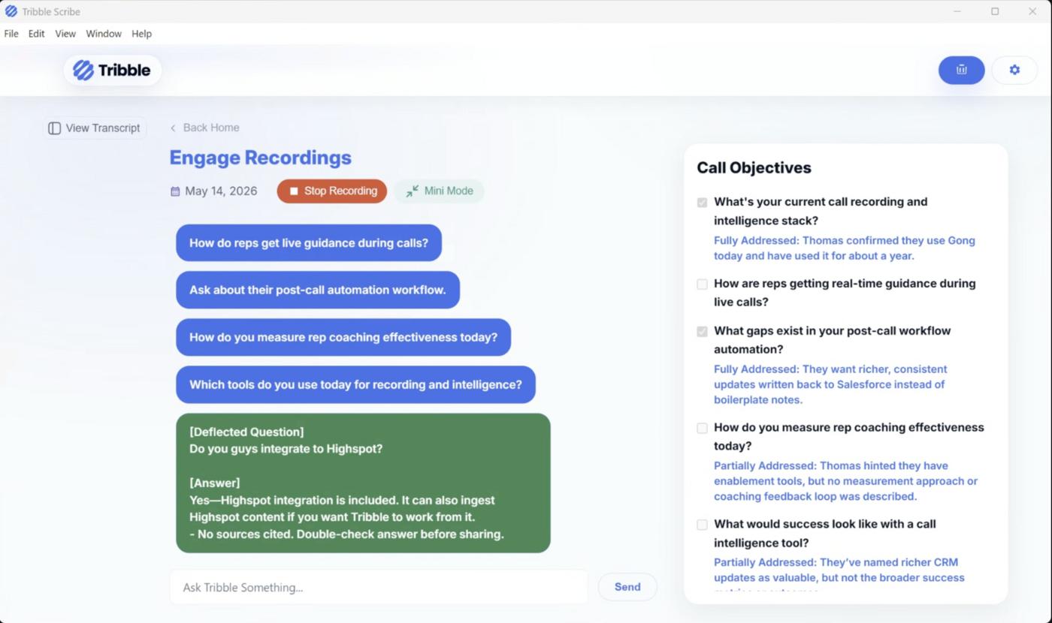
Task: Open the Help menu
Action: [x=141, y=34]
